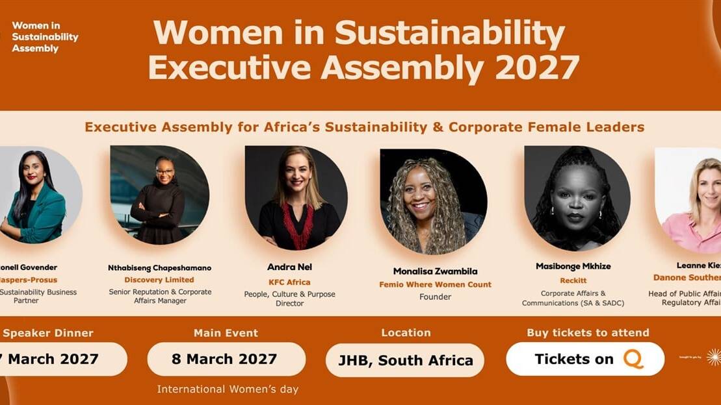The width and height of the screenshot is (721, 405).
Task: Open Andra Nel's speaker photo
Action: coord(296,198)
